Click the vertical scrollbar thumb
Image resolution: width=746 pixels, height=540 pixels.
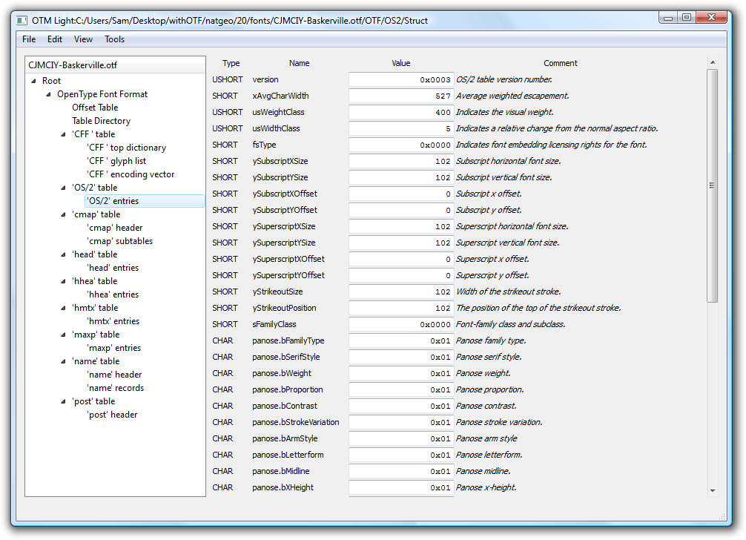(x=712, y=185)
